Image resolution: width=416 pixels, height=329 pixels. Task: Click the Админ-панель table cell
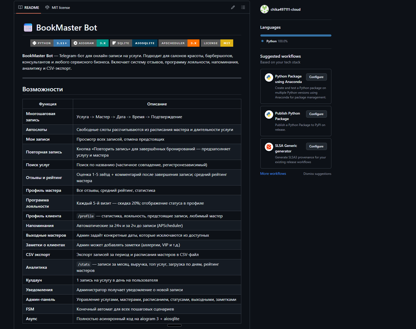[48, 299]
